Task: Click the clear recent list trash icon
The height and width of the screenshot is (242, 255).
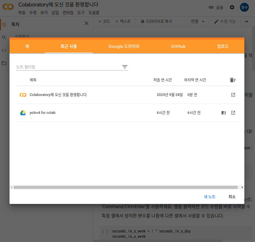Action: tap(233, 80)
